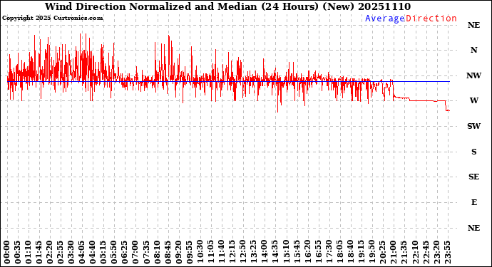Click the 07:35 time axis label
The height and width of the screenshot is (267, 492).
pyautogui.click(x=147, y=253)
